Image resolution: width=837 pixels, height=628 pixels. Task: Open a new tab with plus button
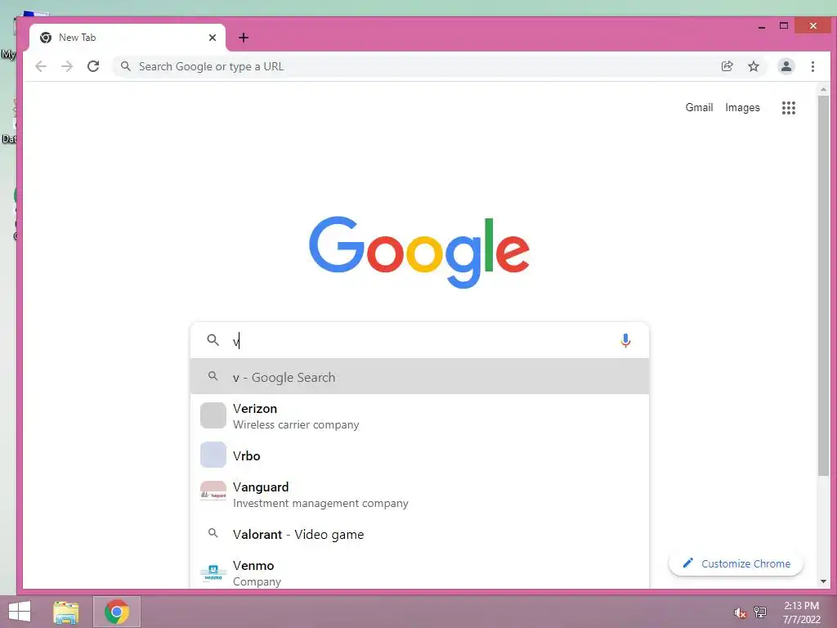tap(244, 38)
